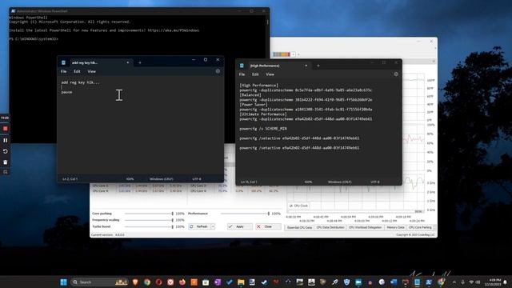512x288 pixels.
Task: Open File Explorer from taskbar
Action: [241, 282]
